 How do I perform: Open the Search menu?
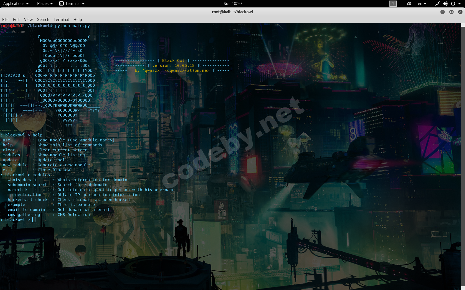click(x=43, y=20)
